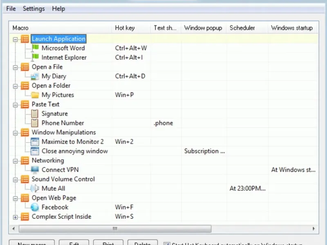Viewport: 327px width, 245px height.
Task: Select the My Pictures yellow folder icon
Action: click(35, 95)
